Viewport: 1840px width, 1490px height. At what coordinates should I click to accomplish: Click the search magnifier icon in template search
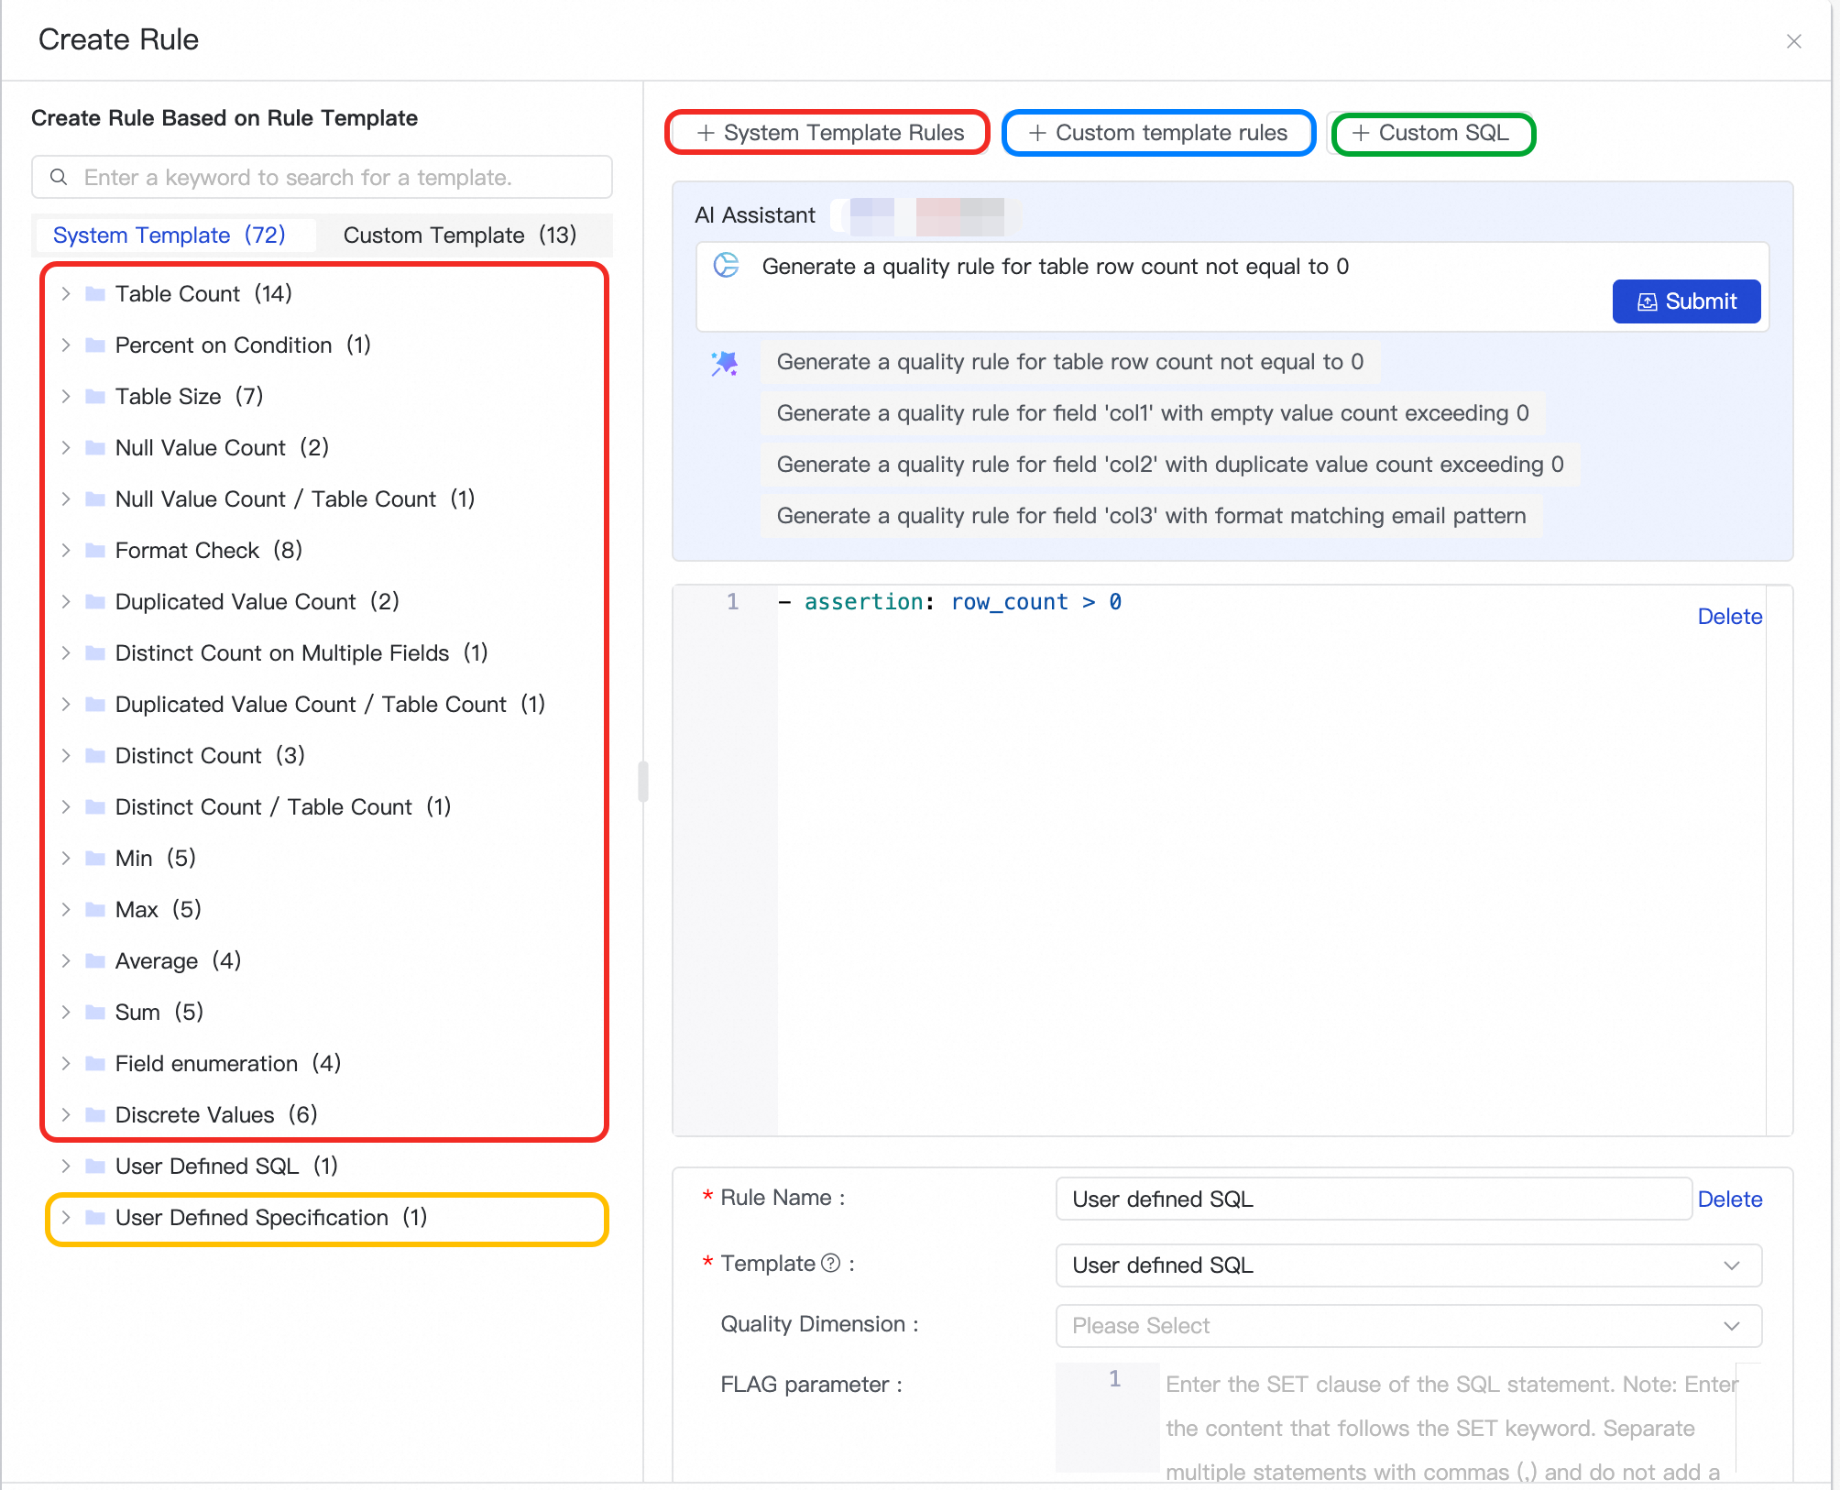coord(59,177)
